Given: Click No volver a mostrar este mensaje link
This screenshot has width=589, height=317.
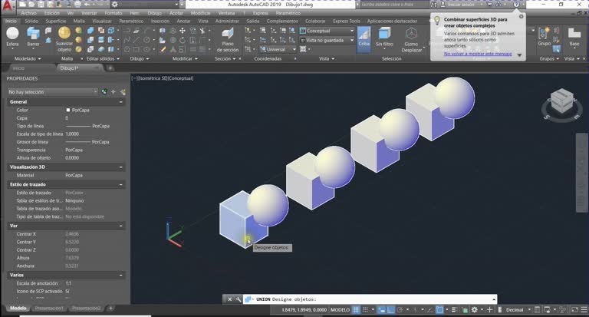Looking at the screenshot, I should tap(478, 54).
